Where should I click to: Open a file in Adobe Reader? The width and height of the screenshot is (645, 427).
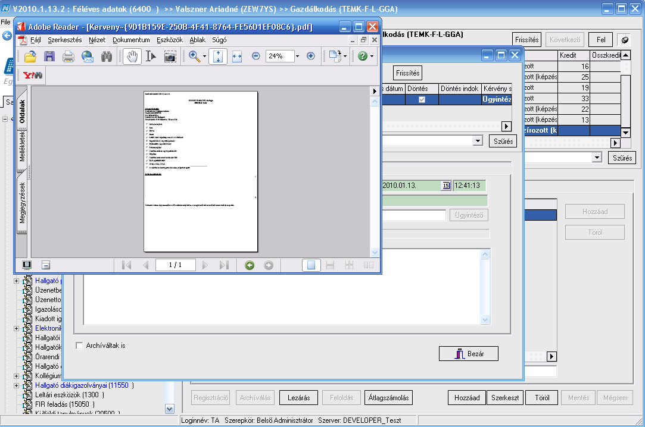tap(30, 56)
